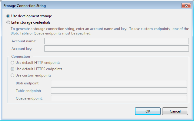194x121 pixels.
Task: Select Use custom endpoints option
Action: coord(12,75)
